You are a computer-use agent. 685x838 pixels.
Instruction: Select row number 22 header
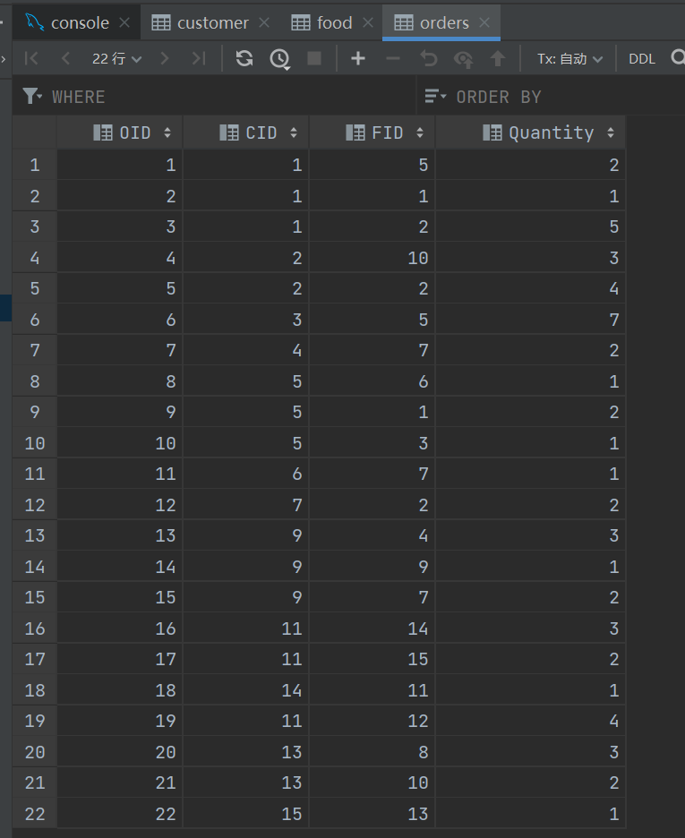35,814
